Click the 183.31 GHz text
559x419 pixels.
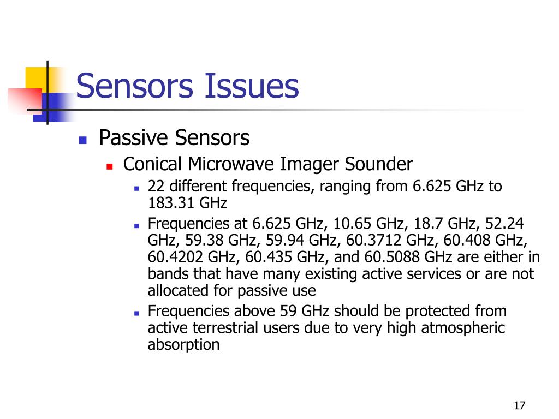click(x=188, y=203)
